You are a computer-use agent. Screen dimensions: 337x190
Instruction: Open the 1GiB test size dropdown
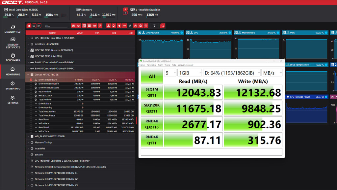190,73
